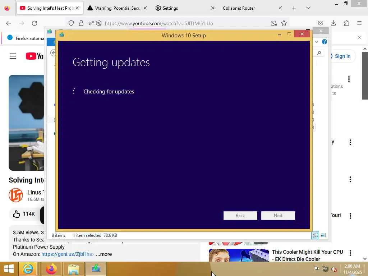This screenshot has height=276, width=368.
Task: Open the taskbar clock showing 2:00 AM
Action: coord(352,269)
